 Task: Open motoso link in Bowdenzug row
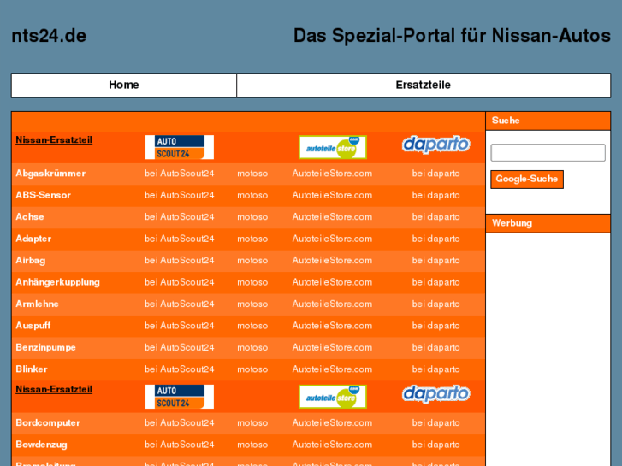pyautogui.click(x=252, y=445)
